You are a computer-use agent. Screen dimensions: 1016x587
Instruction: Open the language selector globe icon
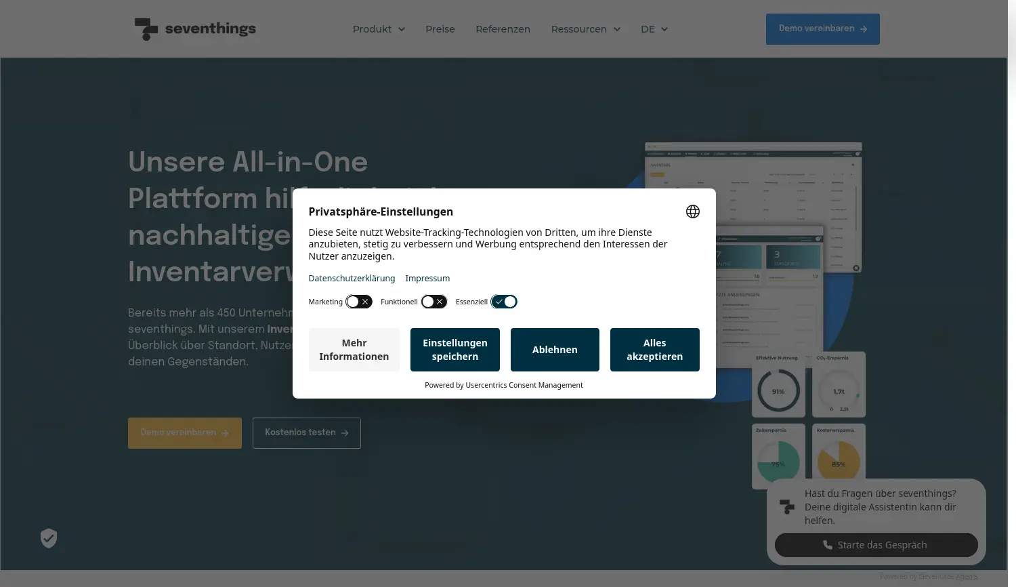click(x=692, y=211)
